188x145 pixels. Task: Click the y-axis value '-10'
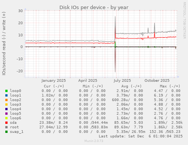click(20, 59)
